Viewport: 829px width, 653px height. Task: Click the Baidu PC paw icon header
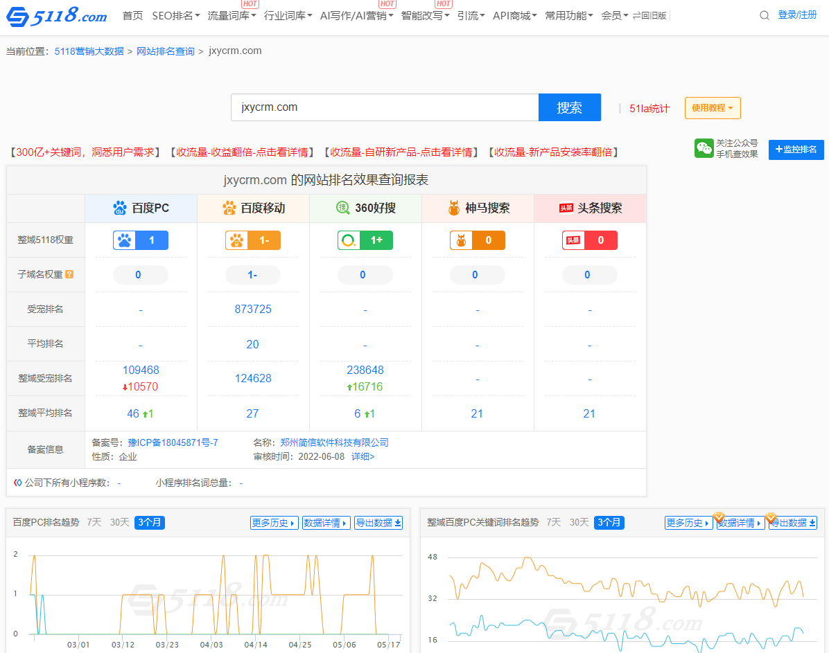[120, 208]
